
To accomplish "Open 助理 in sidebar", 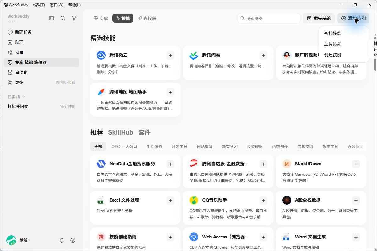I will pyautogui.click(x=41, y=42).
